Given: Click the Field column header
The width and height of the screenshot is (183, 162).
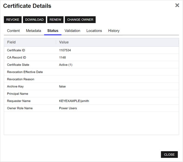Looking at the screenshot, I should tap(12, 42).
